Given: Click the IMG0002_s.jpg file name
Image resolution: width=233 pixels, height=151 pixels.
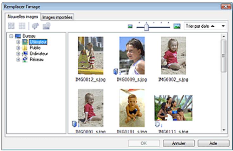Looking at the screenshot, I should coord(173,80).
